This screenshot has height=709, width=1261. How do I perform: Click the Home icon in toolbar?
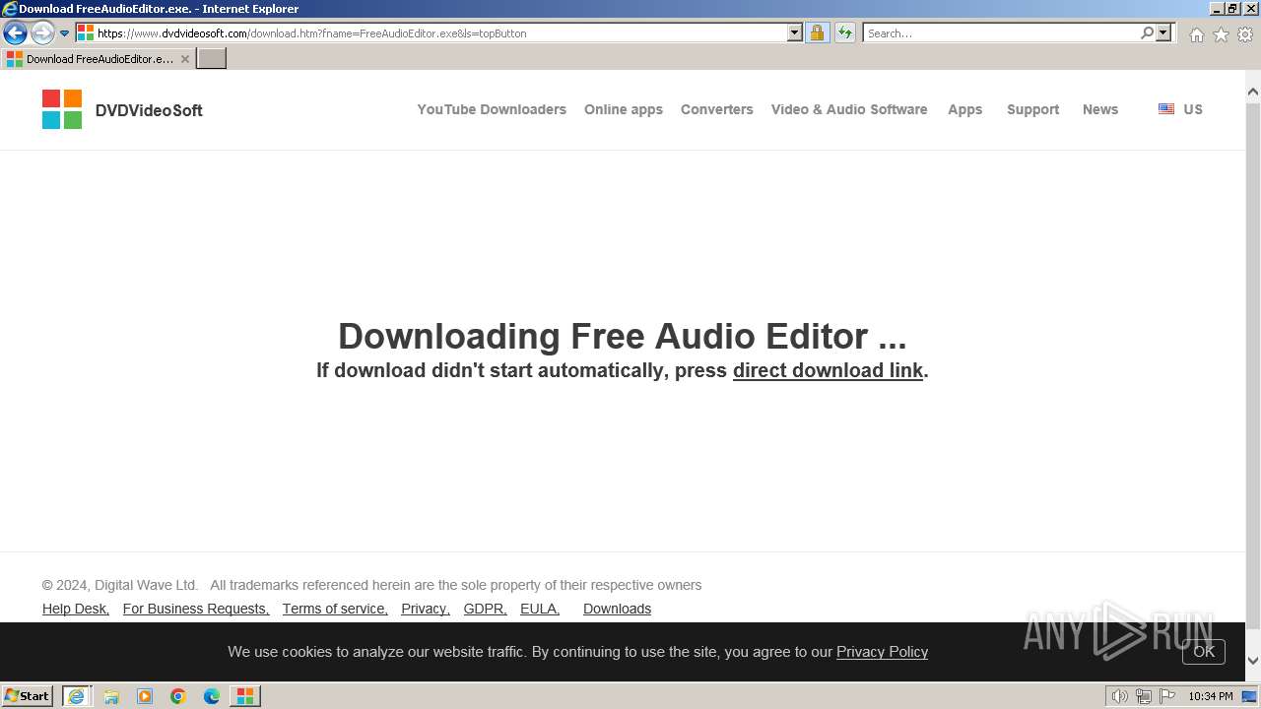1196,34
